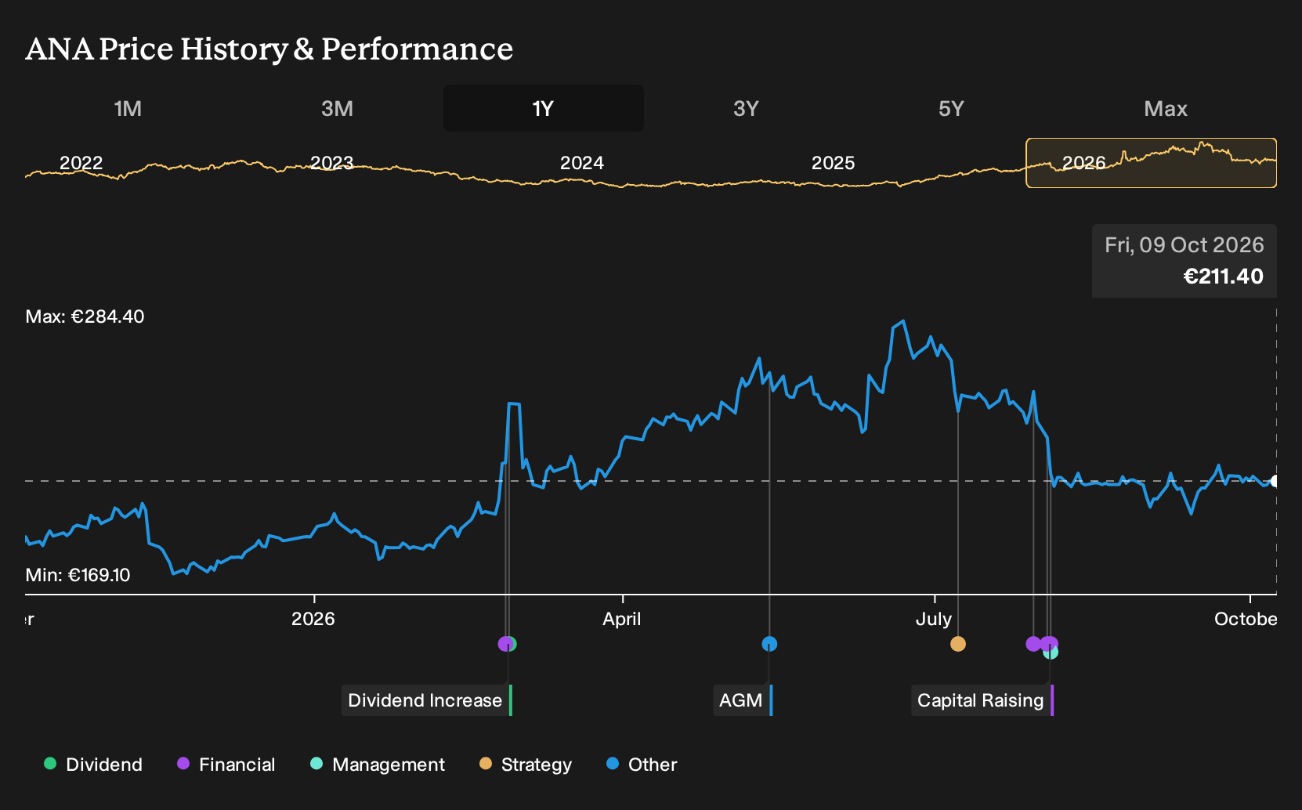Click the orange Strategy event dot near July
Screen dimensions: 1302x810
coord(957,644)
